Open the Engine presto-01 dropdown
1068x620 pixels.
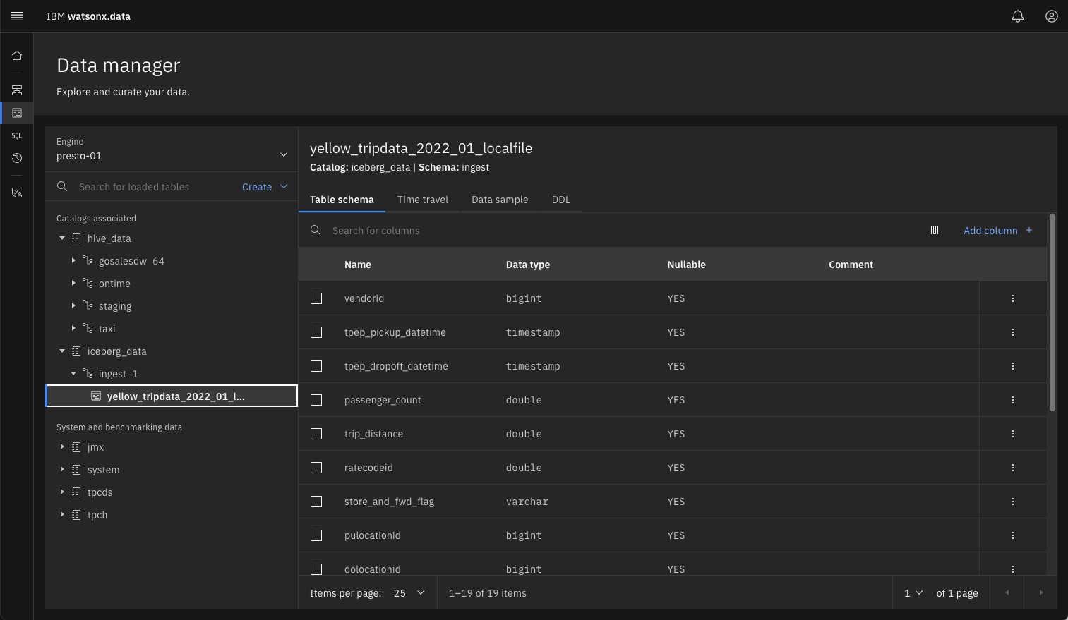172,150
